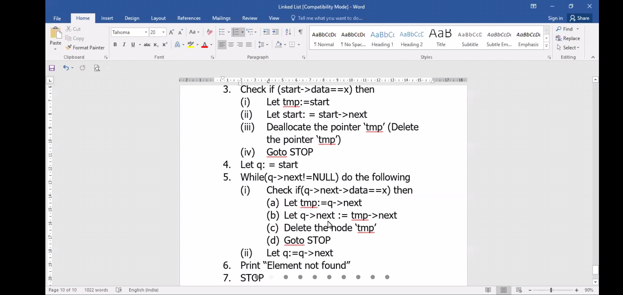Viewport: 623px width, 295px height.
Task: Click the Print Preview icon
Action: point(97,68)
